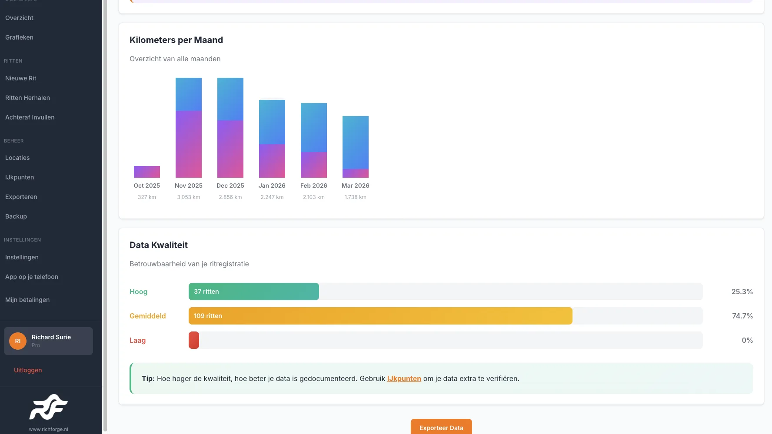Viewport: 772px width, 434px height.
Task: Open the Backup page
Action: click(16, 216)
